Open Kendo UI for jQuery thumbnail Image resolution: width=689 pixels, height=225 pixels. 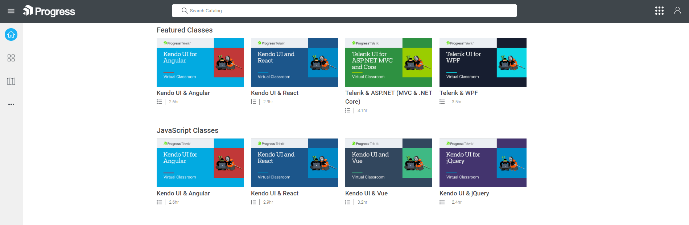(x=483, y=163)
